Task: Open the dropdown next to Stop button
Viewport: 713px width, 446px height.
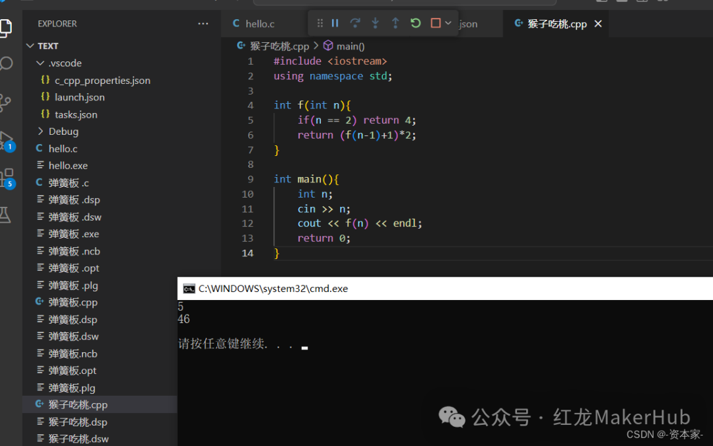Action: coord(448,23)
